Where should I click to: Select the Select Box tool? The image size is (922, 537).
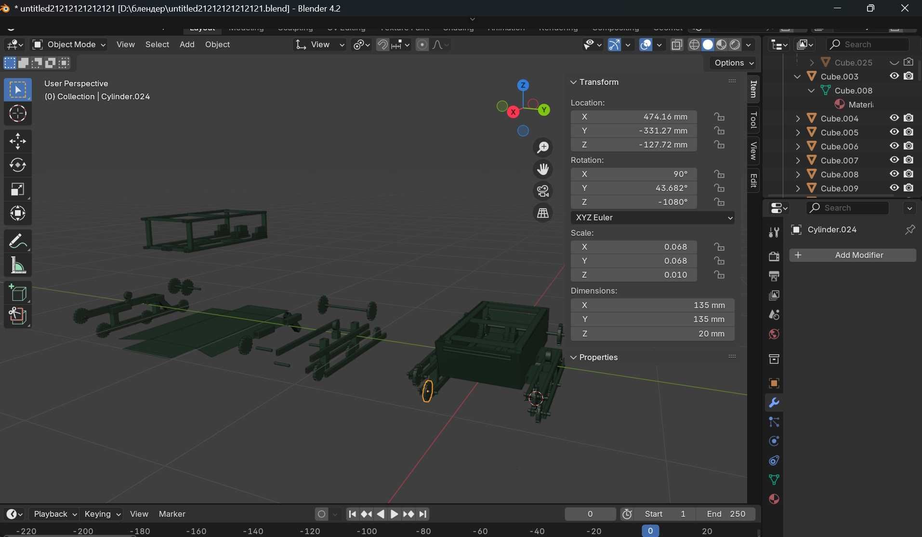click(18, 90)
